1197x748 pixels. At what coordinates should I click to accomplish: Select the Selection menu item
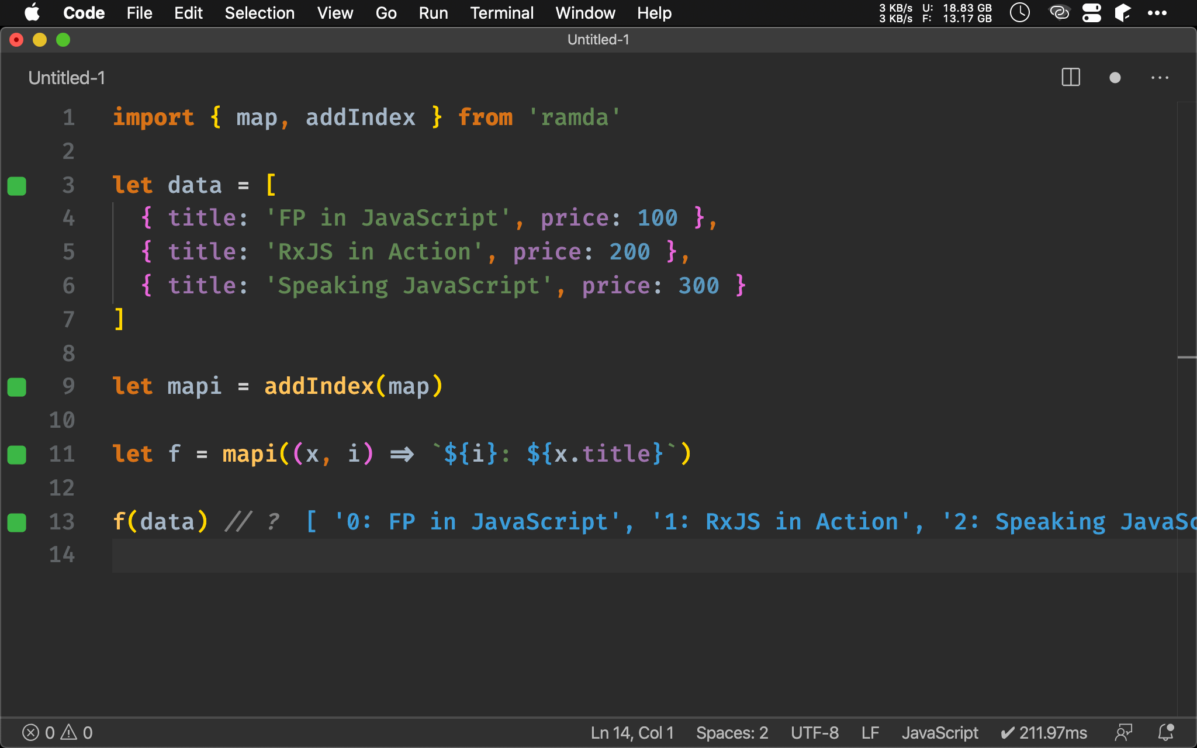click(x=258, y=12)
